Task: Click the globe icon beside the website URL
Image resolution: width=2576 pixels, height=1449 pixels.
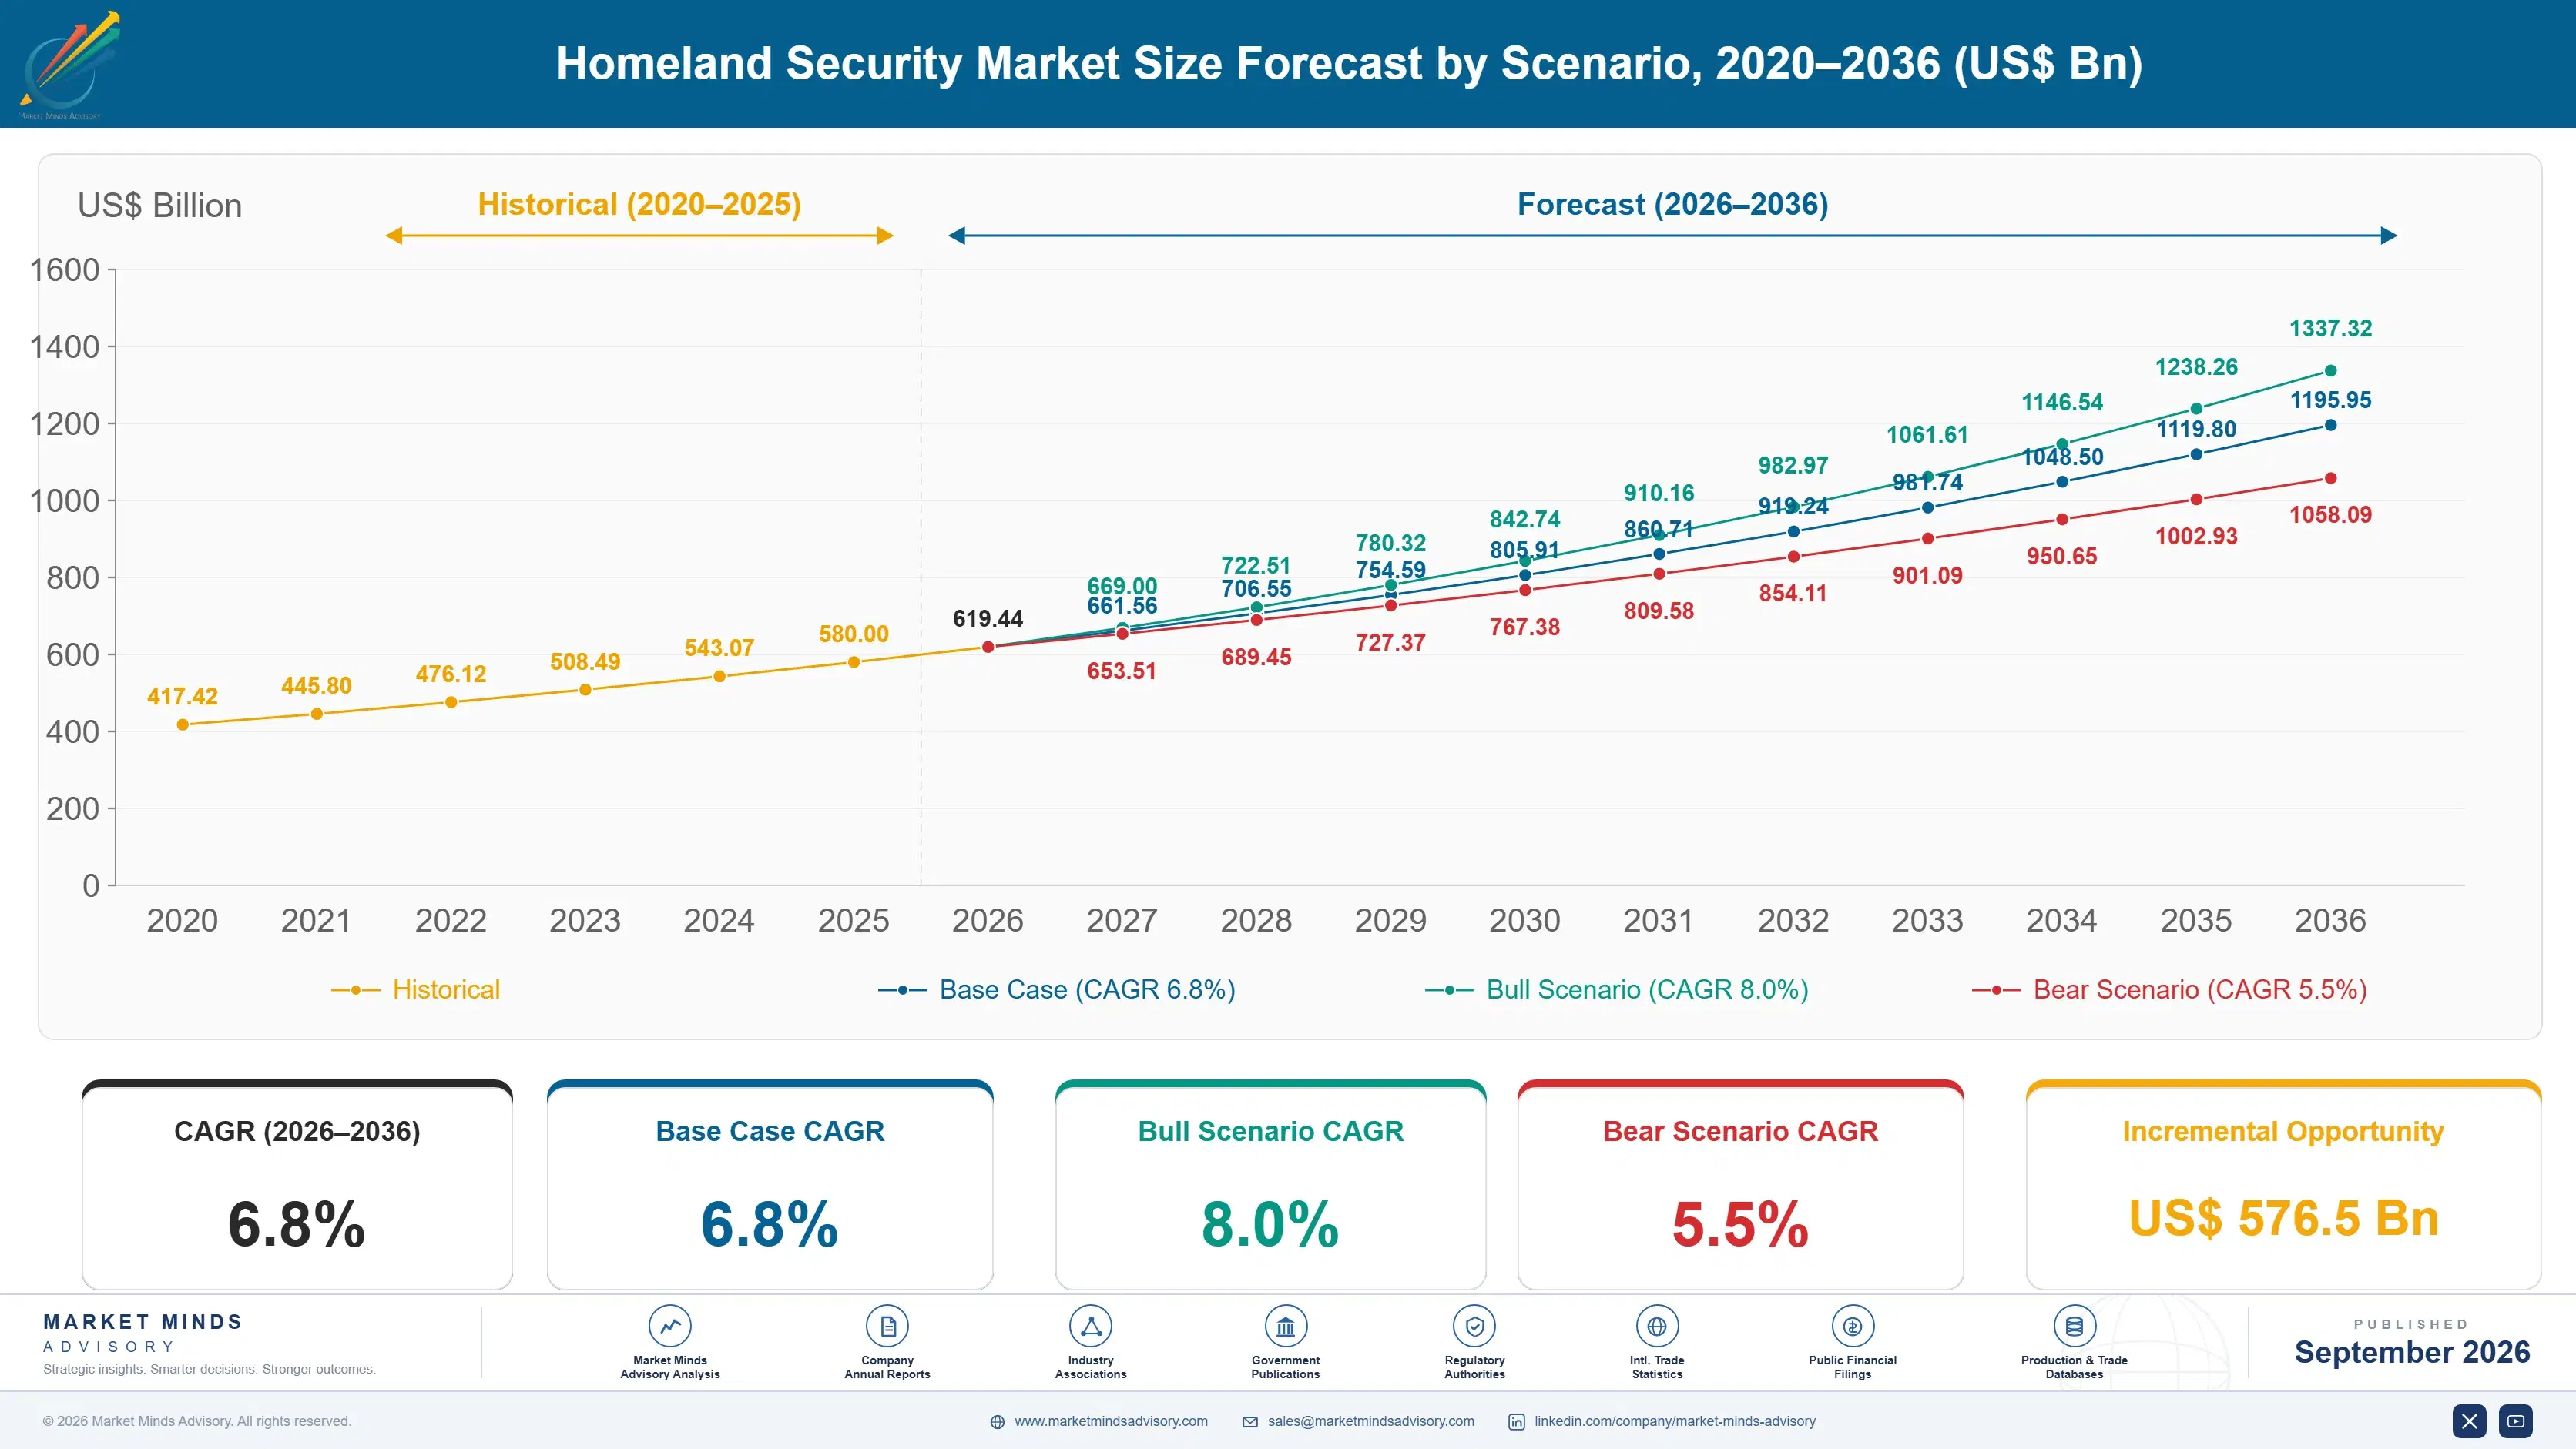Action: click(x=997, y=1421)
